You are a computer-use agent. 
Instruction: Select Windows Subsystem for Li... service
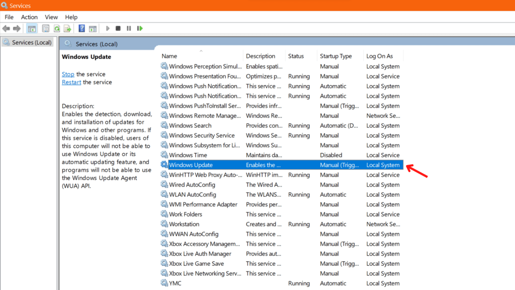(x=205, y=146)
